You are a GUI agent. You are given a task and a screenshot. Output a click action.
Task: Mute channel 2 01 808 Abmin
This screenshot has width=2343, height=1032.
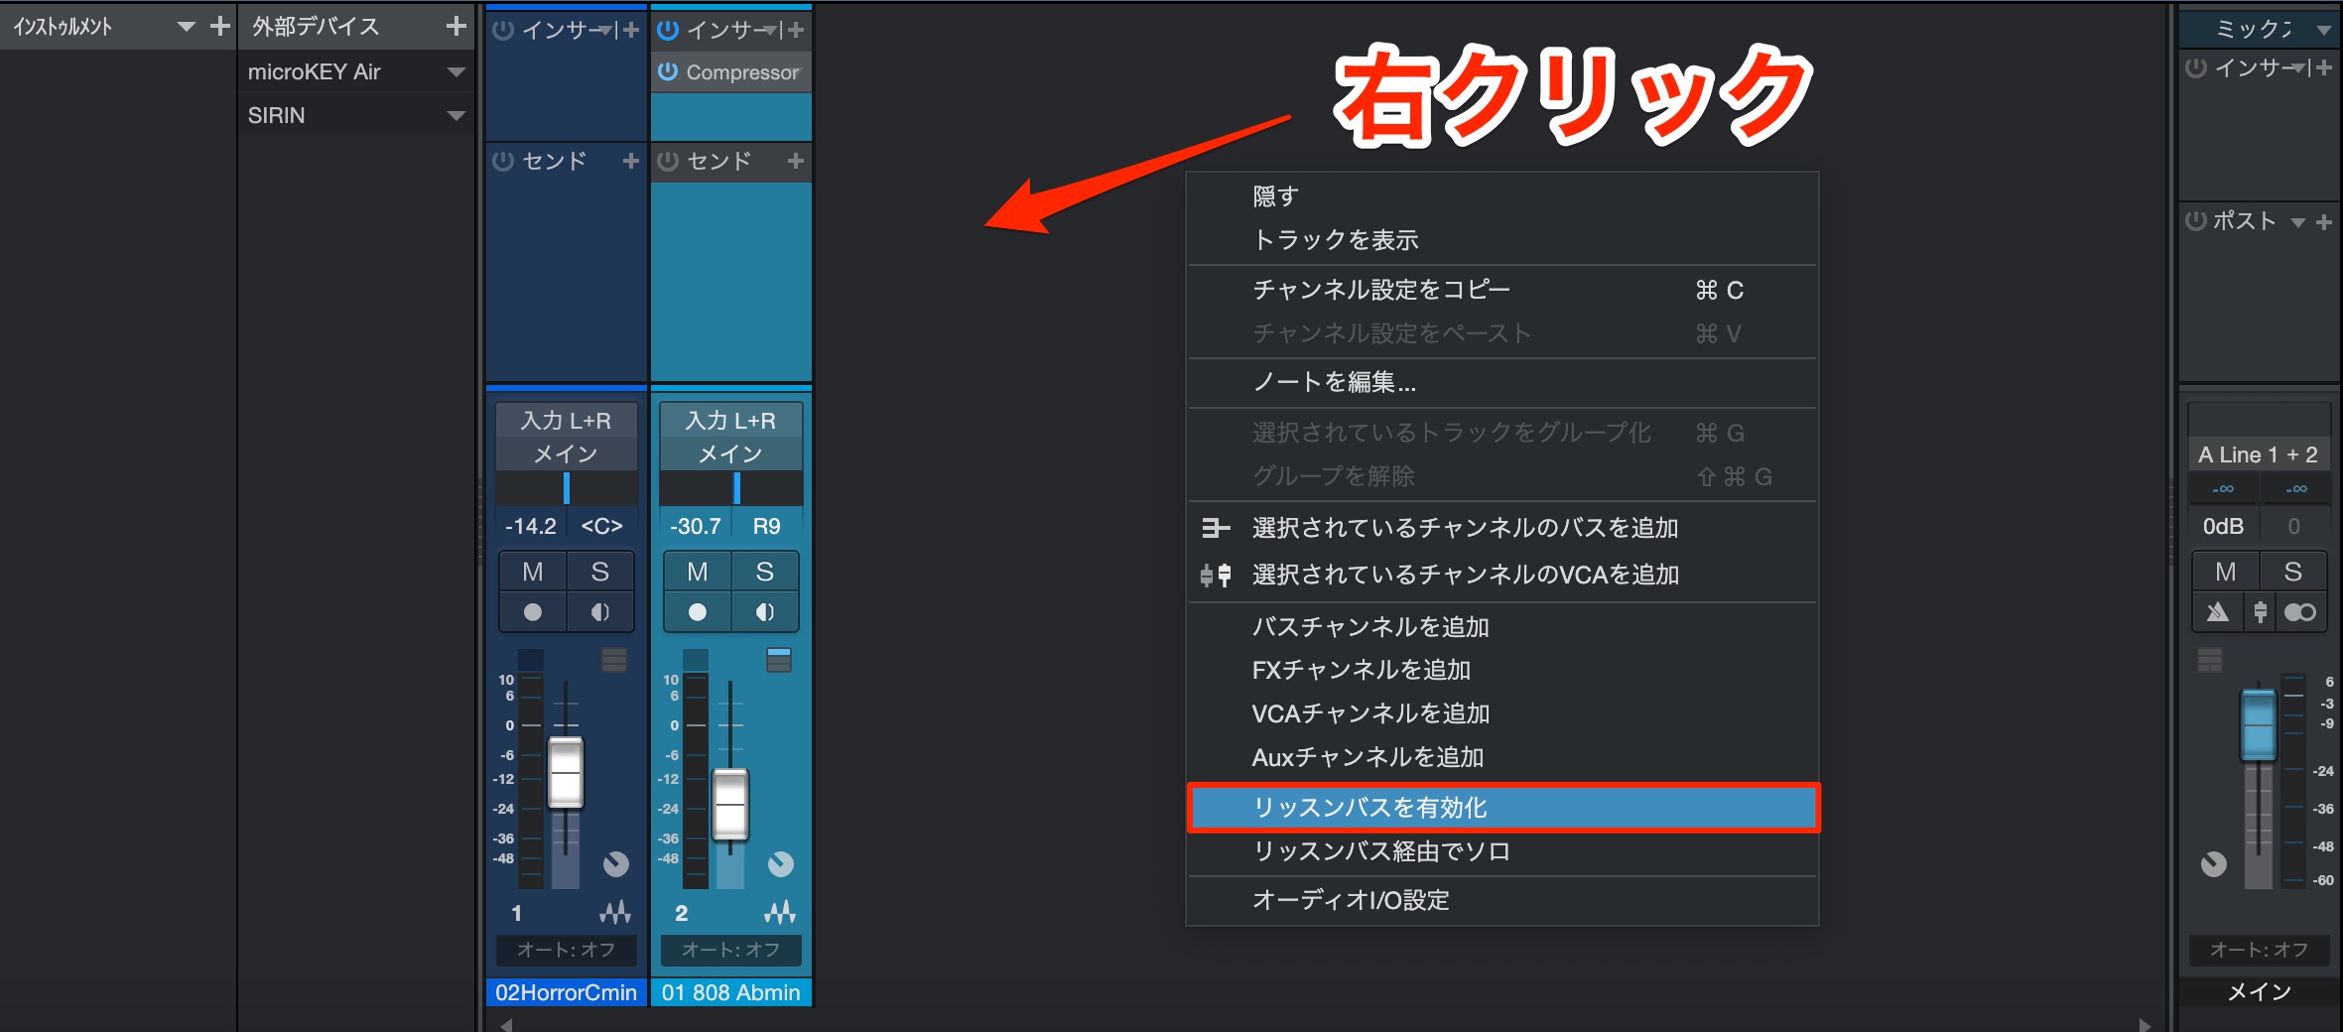pos(698,572)
